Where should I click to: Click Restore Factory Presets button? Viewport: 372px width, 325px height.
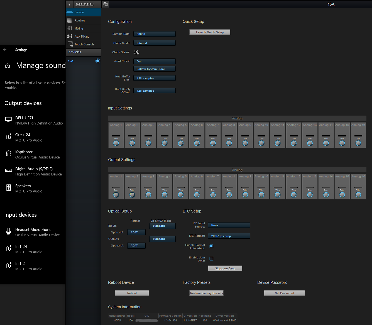click(206, 293)
